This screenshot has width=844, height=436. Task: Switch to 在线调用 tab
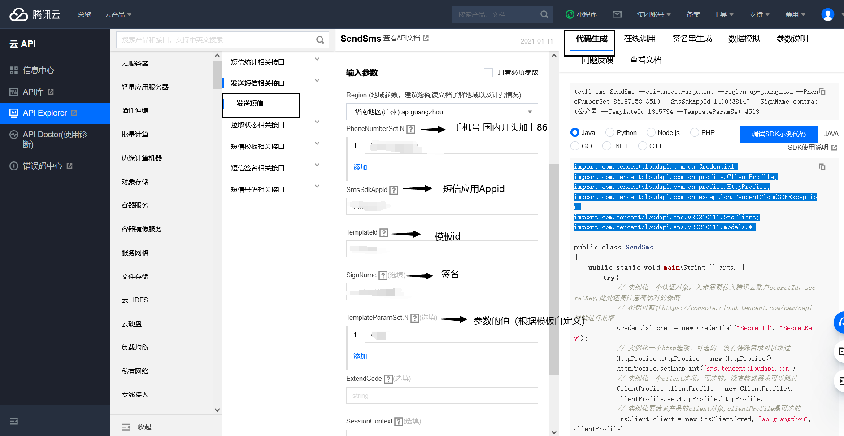(640, 39)
